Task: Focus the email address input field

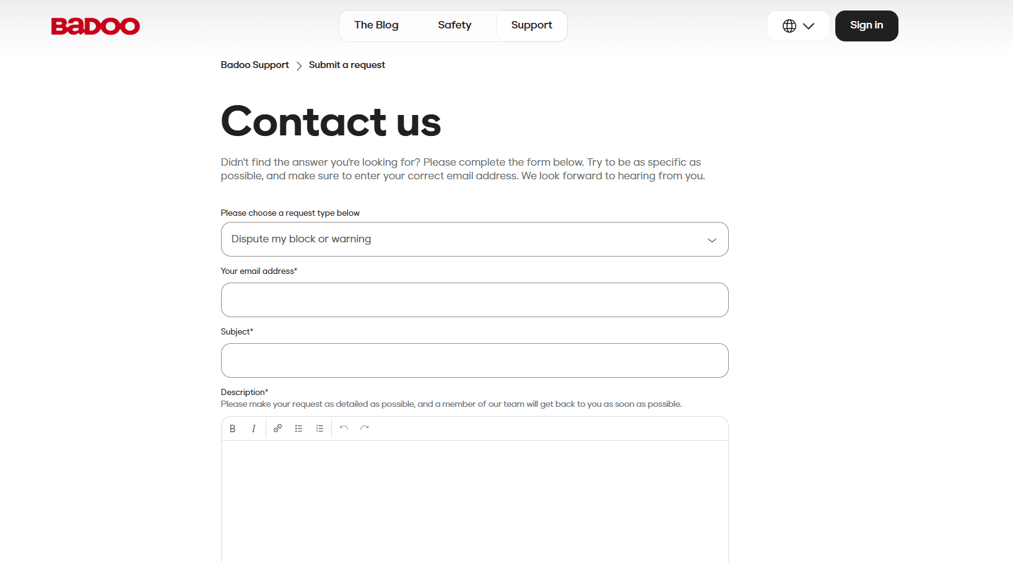Action: click(x=474, y=300)
